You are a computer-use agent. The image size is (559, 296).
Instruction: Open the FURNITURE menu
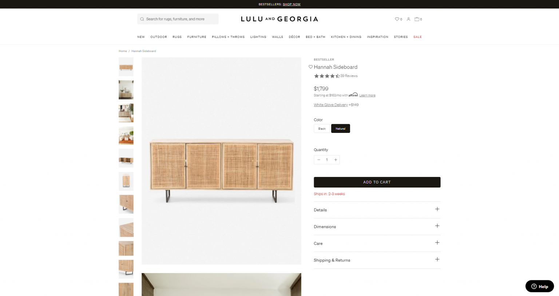pos(197,37)
